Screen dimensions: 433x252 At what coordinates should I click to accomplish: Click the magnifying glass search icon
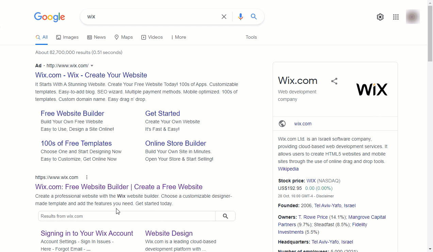click(254, 17)
